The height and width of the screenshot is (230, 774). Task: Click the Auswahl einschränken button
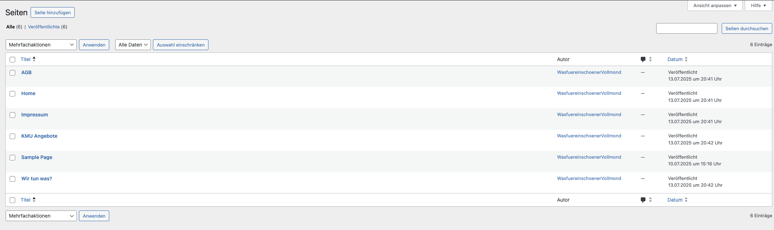click(181, 45)
